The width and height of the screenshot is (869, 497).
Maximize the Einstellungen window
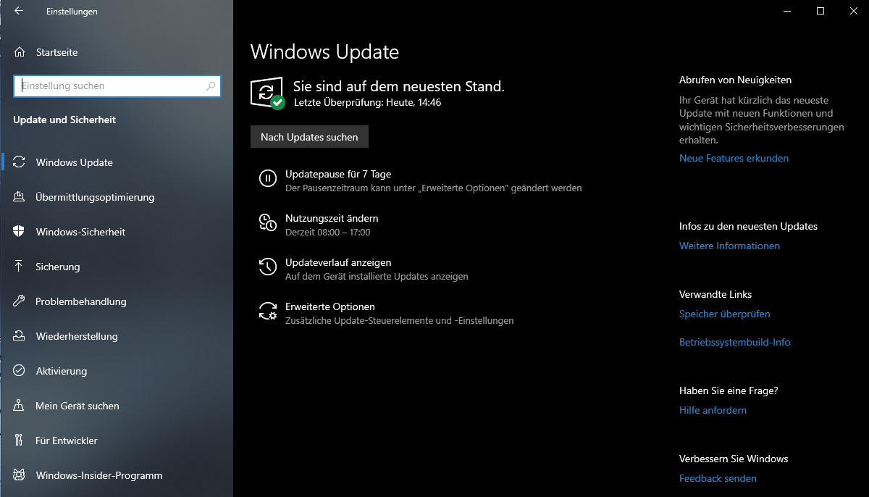[x=820, y=11]
